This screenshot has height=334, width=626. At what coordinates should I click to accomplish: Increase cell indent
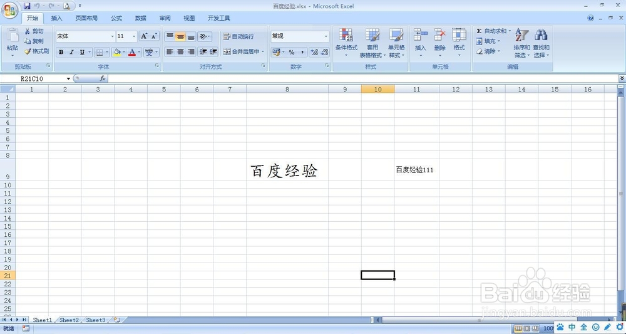213,51
